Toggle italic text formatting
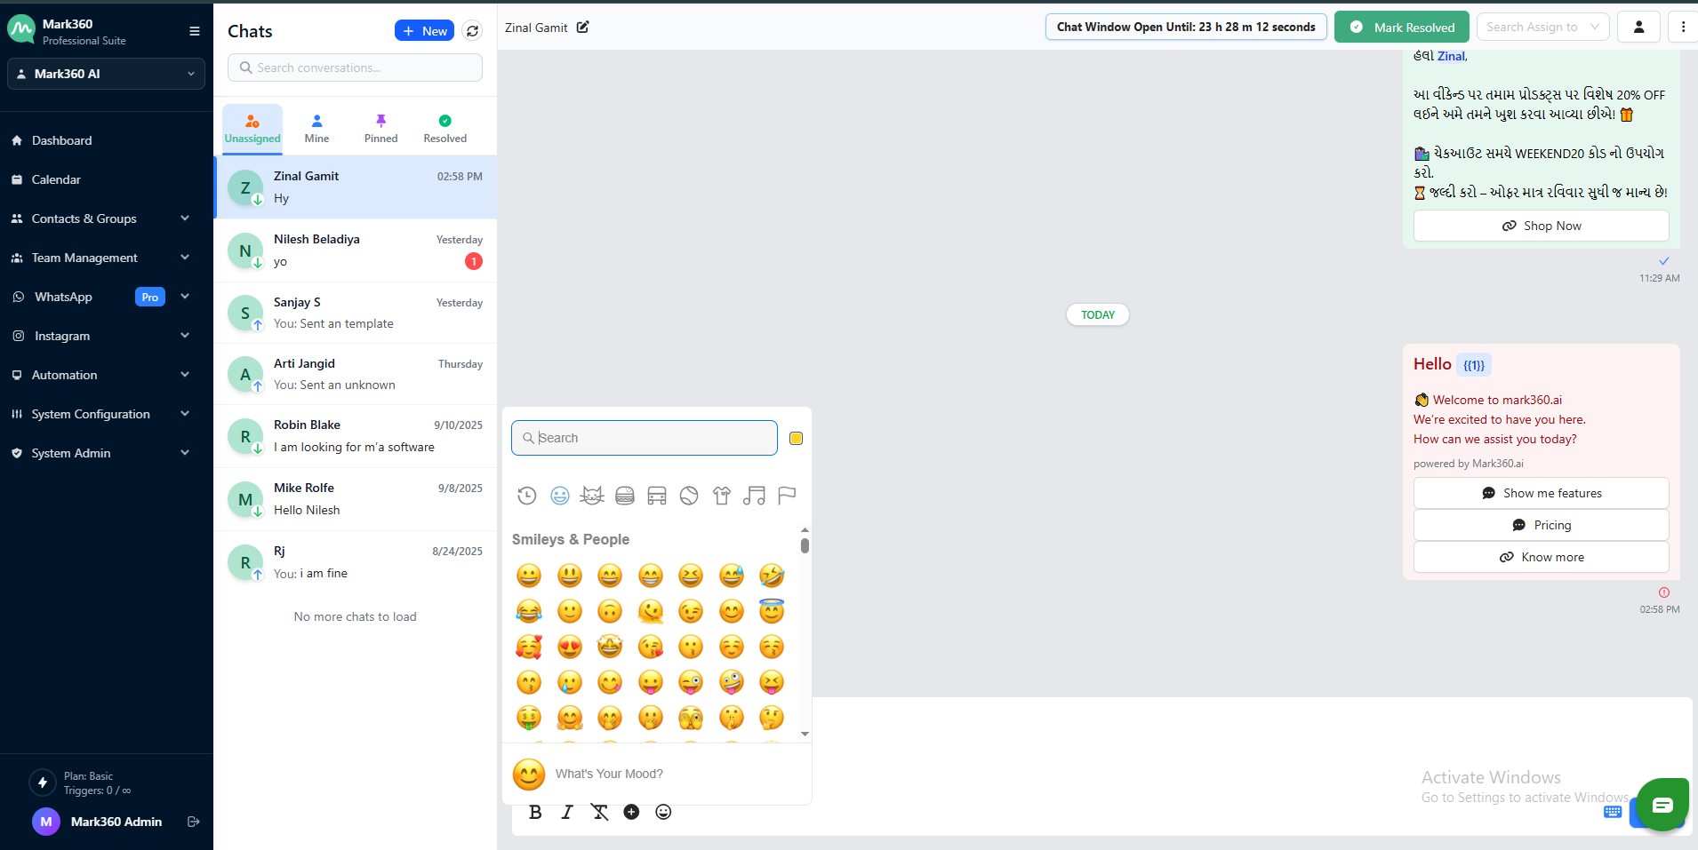The width and height of the screenshot is (1698, 850). (567, 812)
